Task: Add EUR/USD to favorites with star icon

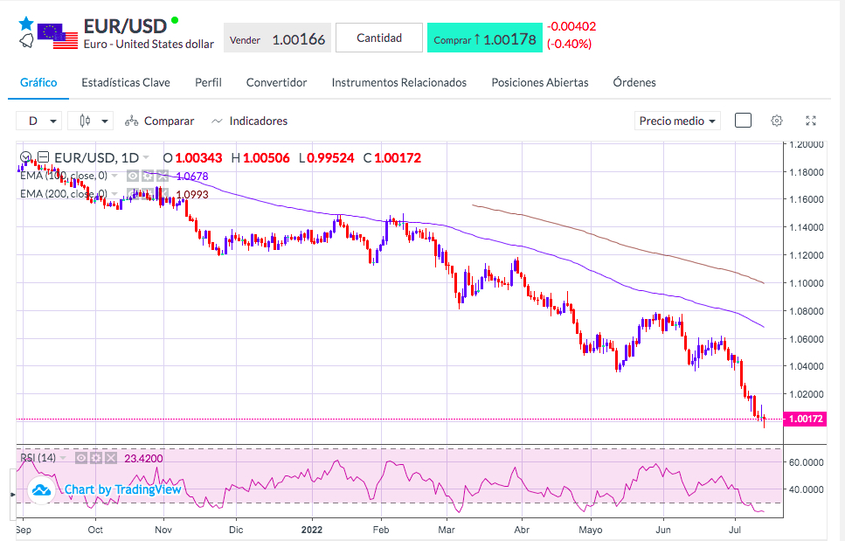Action: click(x=25, y=24)
